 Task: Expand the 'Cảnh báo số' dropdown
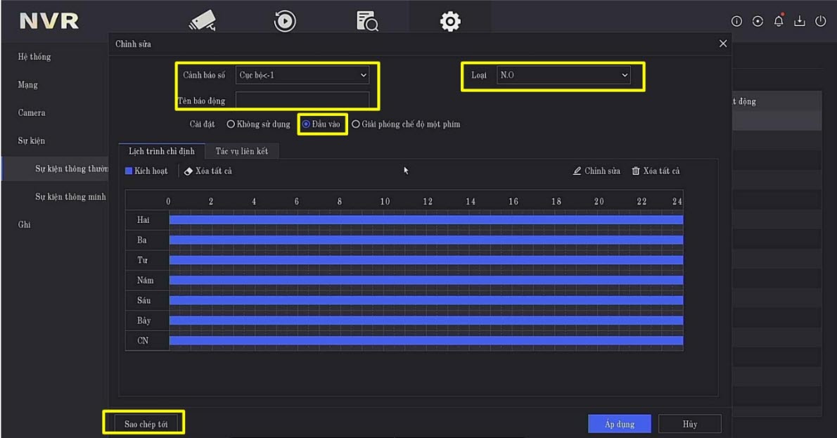(302, 75)
